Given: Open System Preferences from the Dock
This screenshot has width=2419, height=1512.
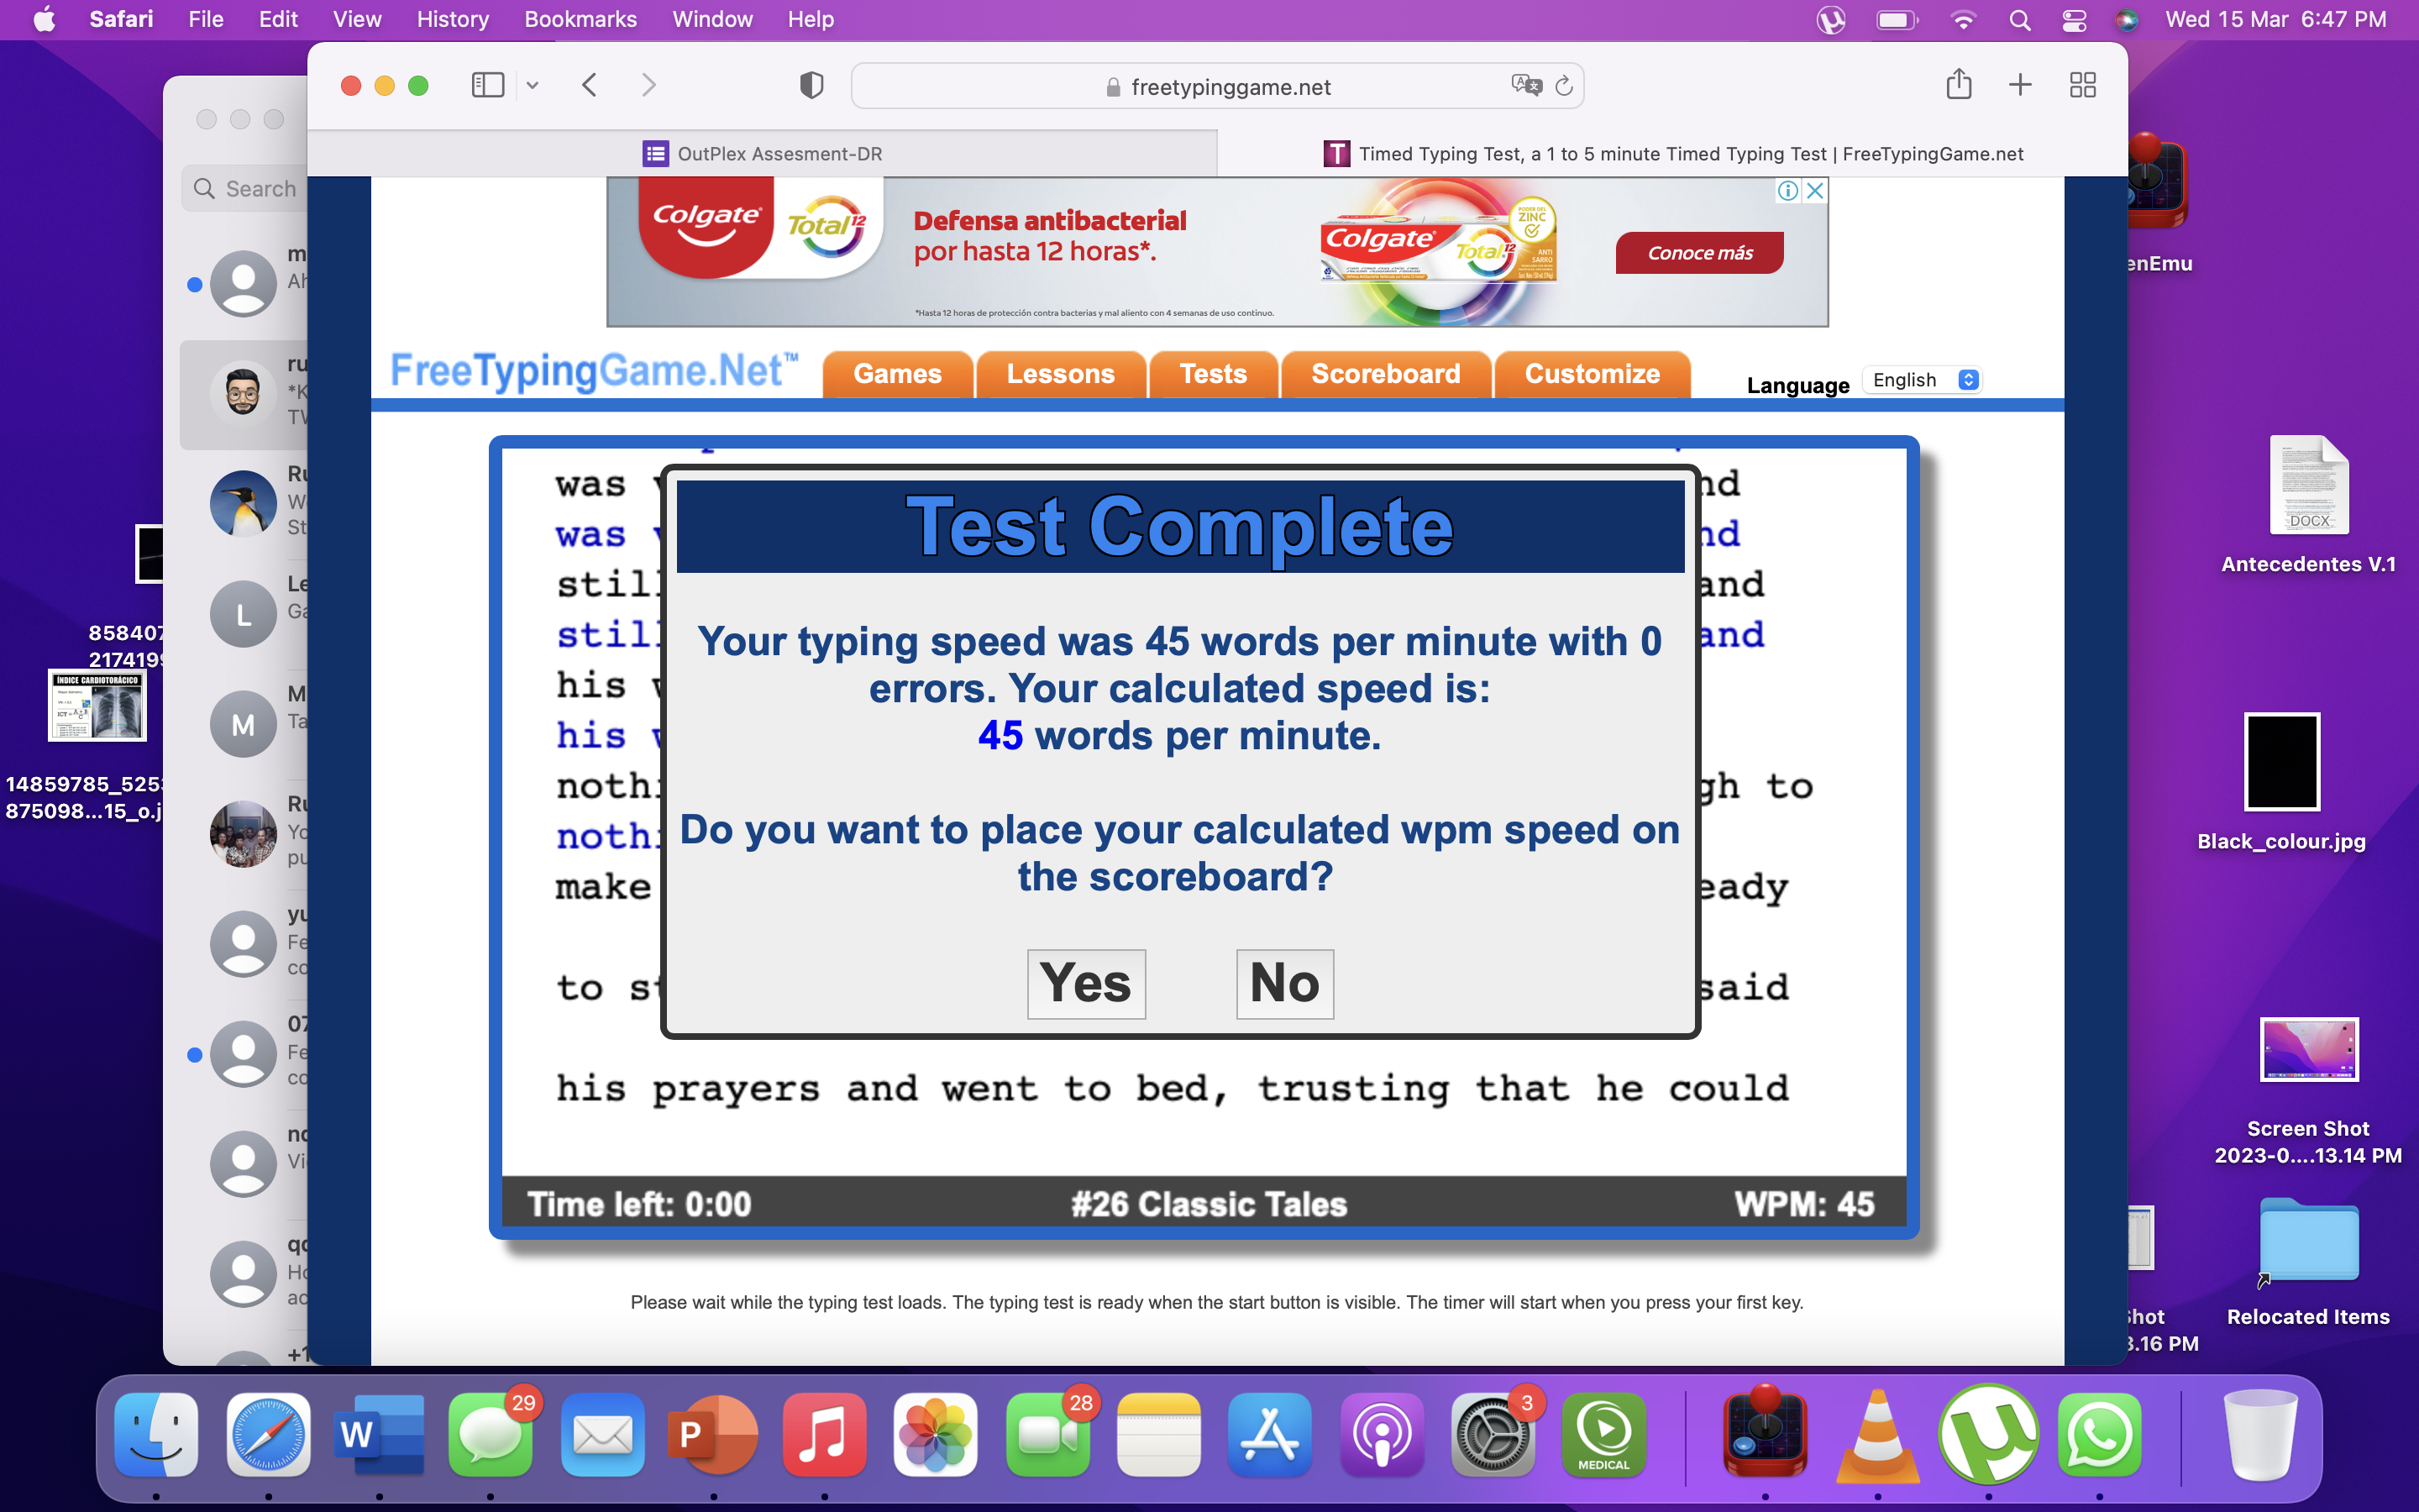Looking at the screenshot, I should (1493, 1435).
